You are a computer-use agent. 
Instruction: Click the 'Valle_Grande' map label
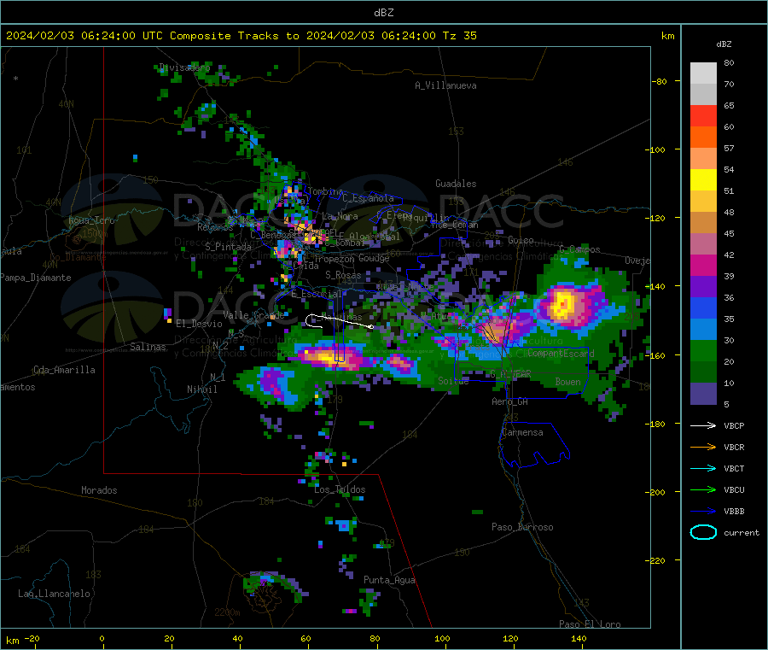[253, 315]
